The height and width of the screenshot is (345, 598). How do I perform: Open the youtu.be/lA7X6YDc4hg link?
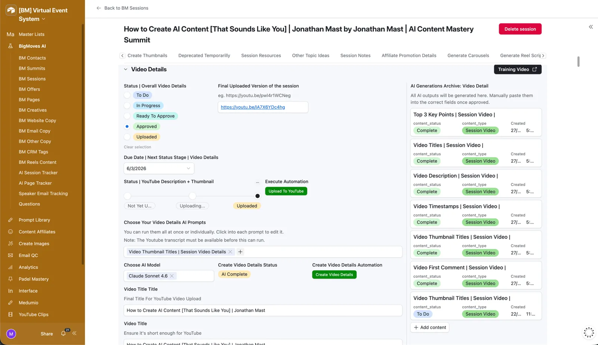(x=253, y=107)
